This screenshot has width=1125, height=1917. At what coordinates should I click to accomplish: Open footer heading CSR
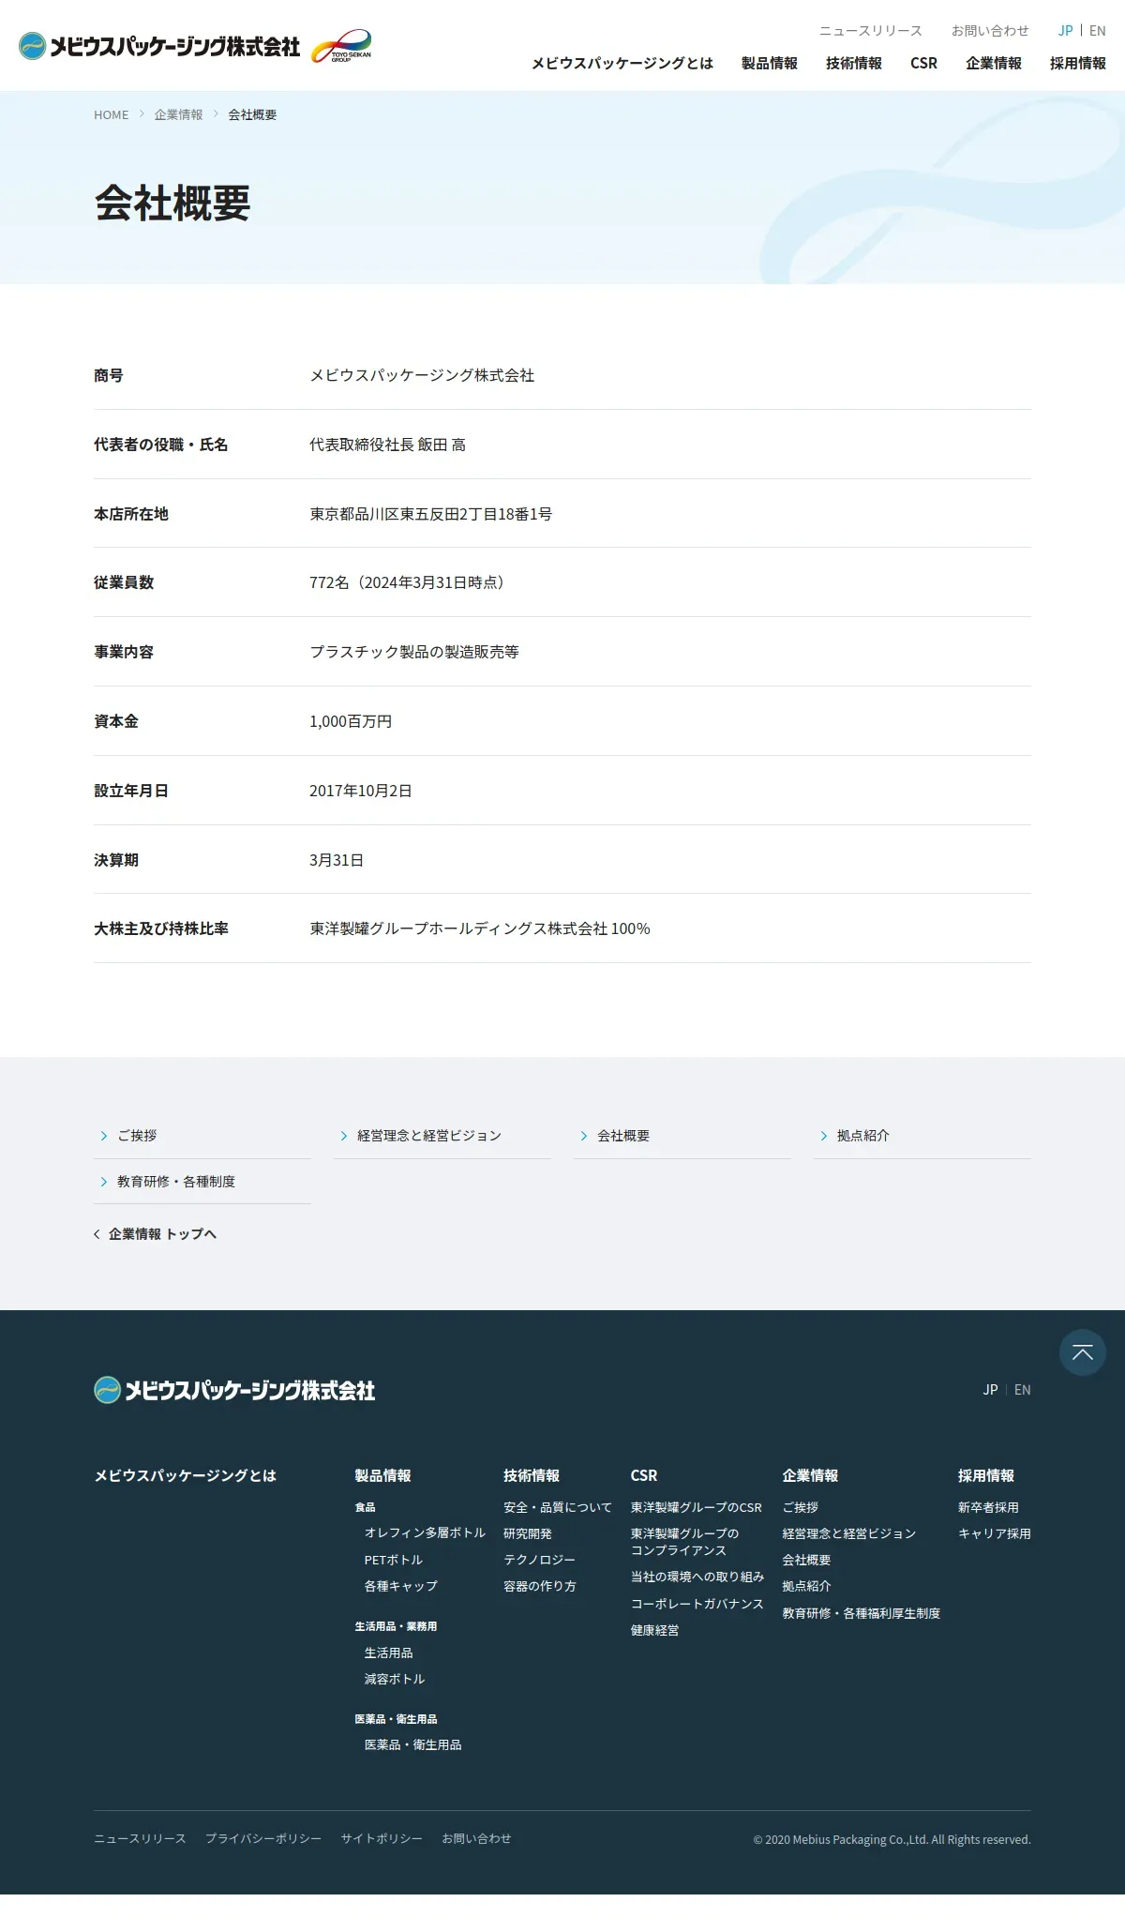644,1475
